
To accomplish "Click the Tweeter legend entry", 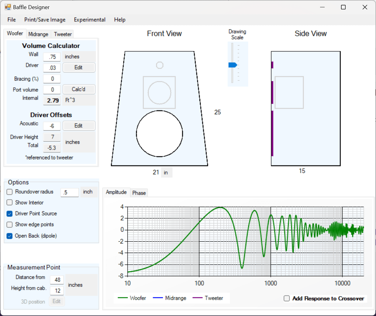I will click(208, 298).
